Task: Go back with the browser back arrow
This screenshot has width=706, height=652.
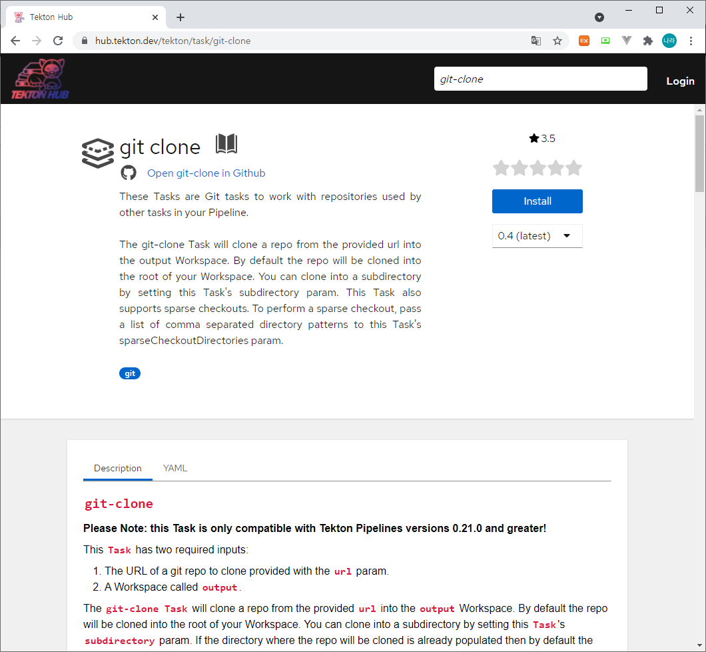Action: coord(15,41)
